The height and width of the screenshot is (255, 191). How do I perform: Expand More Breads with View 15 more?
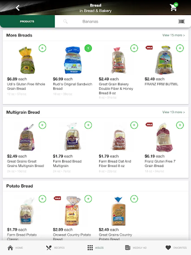coord(173,35)
